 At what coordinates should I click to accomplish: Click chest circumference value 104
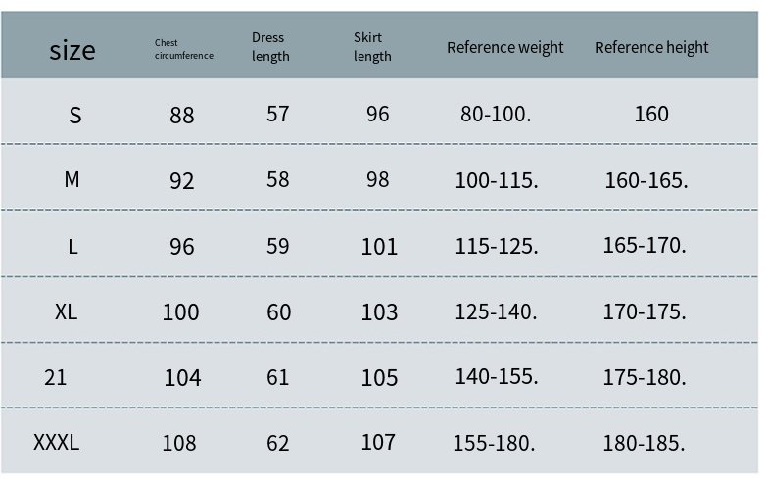tap(182, 377)
